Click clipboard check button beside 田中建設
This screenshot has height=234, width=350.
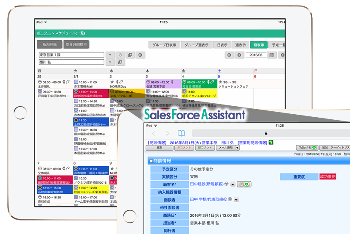(x=244, y=184)
